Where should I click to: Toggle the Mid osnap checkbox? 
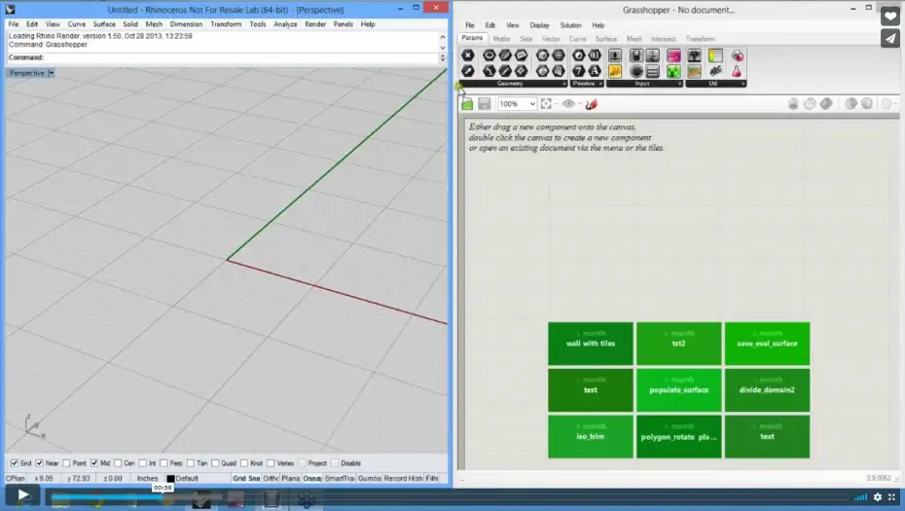(x=94, y=463)
